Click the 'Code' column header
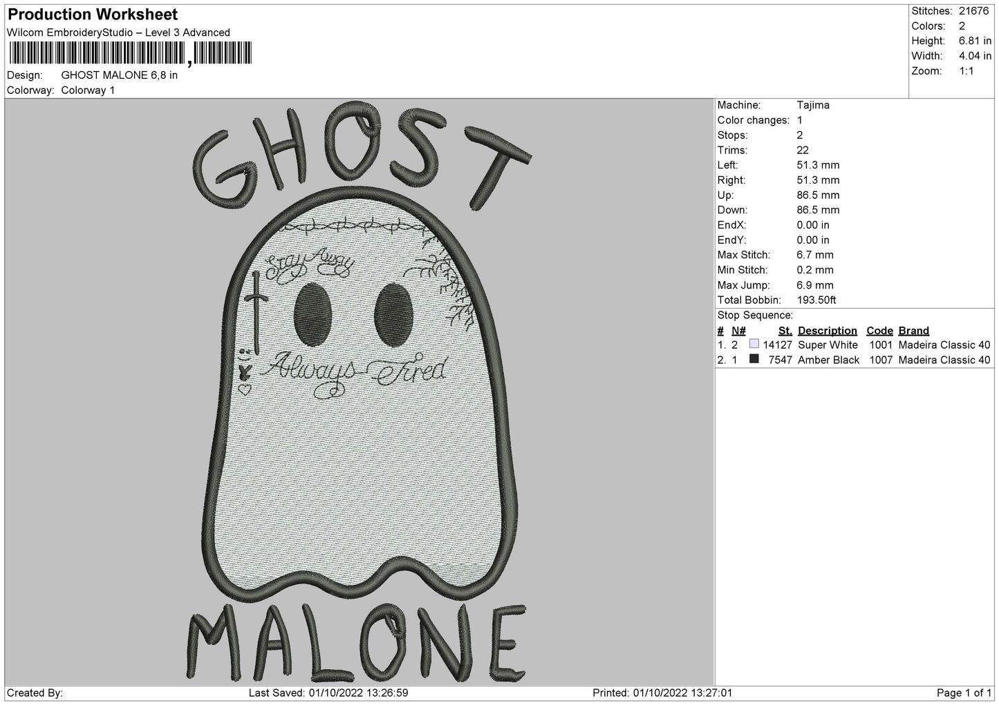This screenshot has width=999, height=705. 879,331
